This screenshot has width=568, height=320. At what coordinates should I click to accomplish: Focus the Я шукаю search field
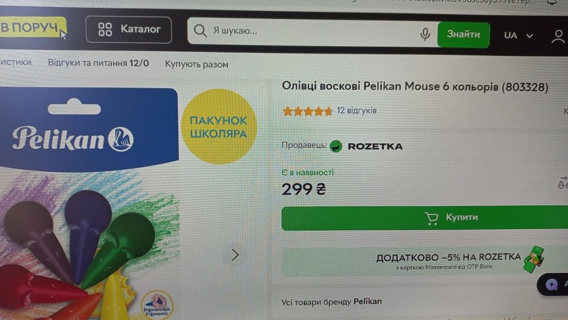312,32
